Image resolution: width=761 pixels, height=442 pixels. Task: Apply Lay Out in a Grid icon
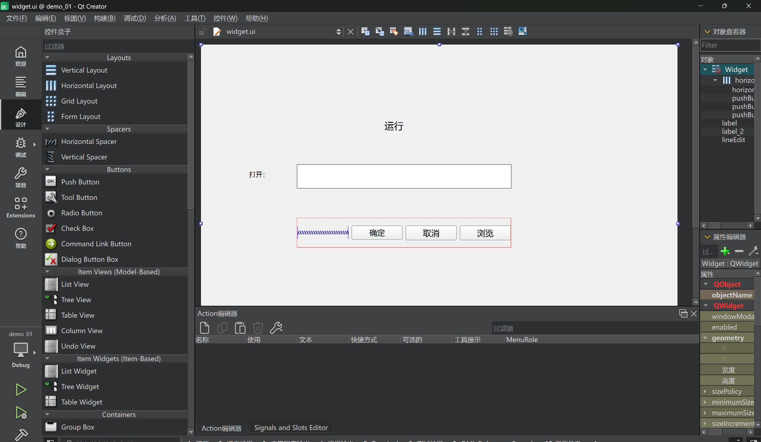click(x=494, y=32)
